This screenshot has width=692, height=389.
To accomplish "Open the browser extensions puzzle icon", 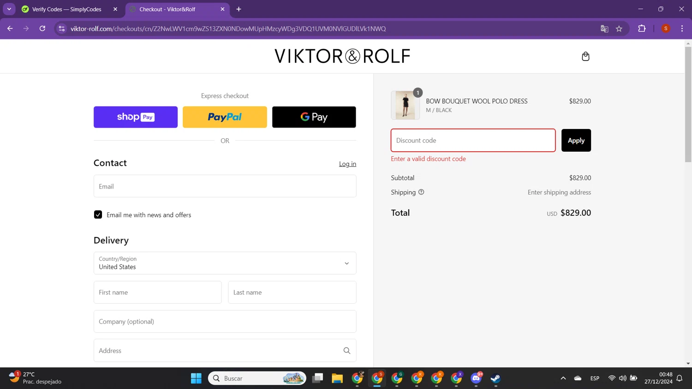I will coord(642,29).
